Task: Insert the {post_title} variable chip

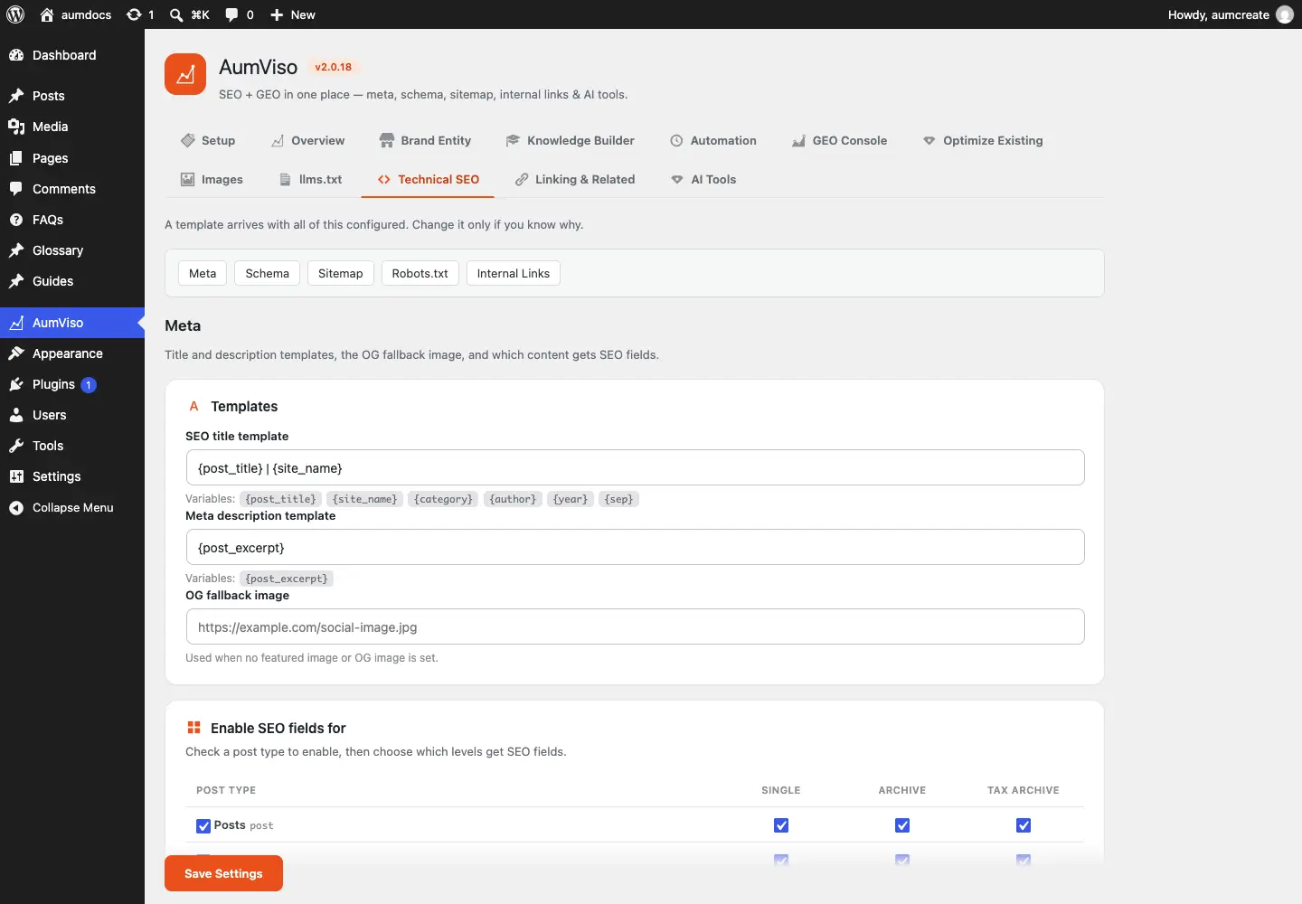Action: pos(280,499)
